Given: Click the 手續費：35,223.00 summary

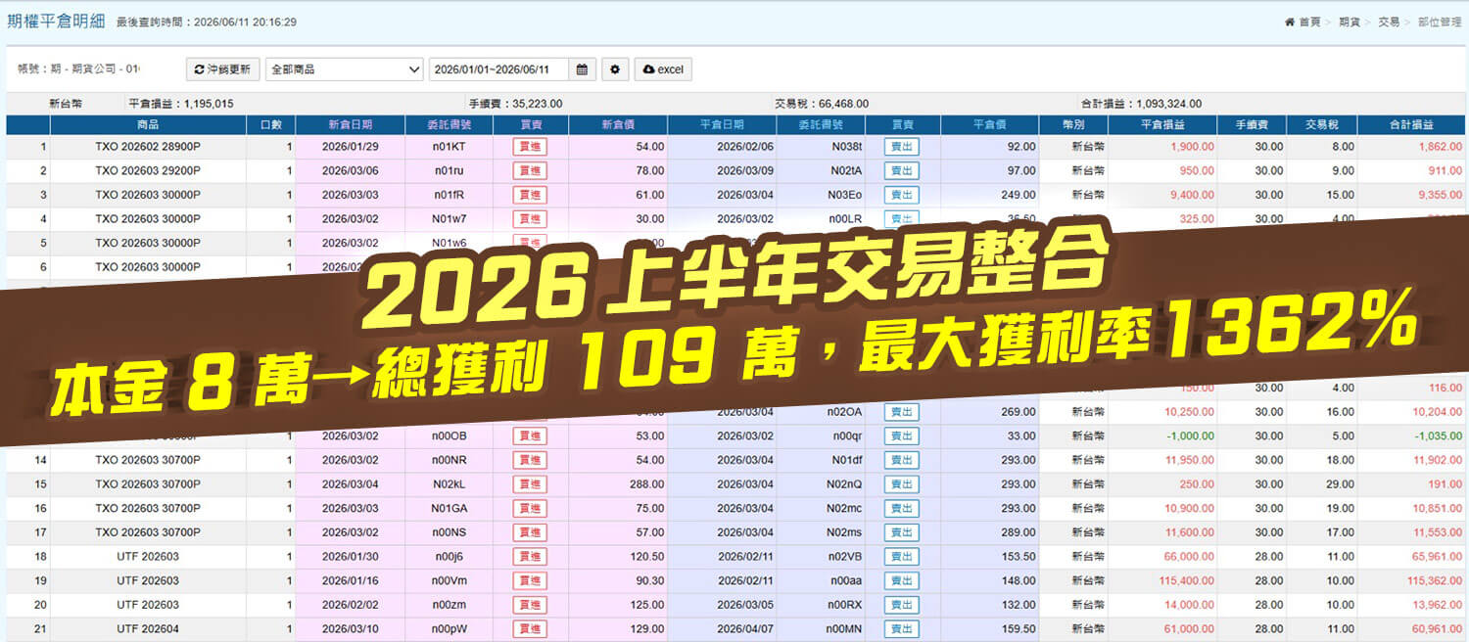Looking at the screenshot, I should (x=515, y=104).
